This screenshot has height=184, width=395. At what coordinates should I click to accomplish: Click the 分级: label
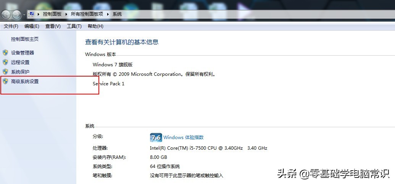pyautogui.click(x=98, y=136)
